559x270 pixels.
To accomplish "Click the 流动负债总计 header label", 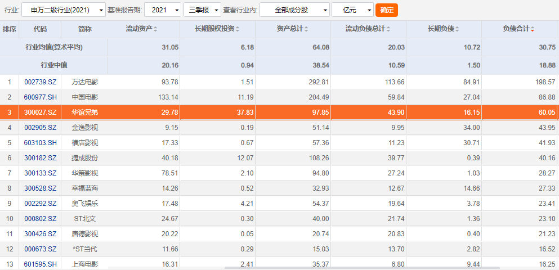I will (365, 29).
